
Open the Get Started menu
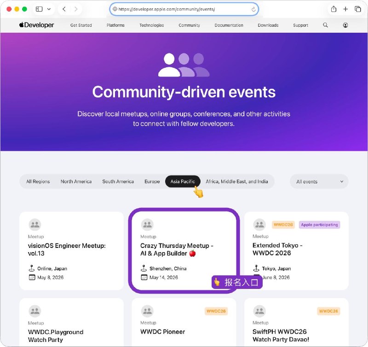pyautogui.click(x=81, y=25)
